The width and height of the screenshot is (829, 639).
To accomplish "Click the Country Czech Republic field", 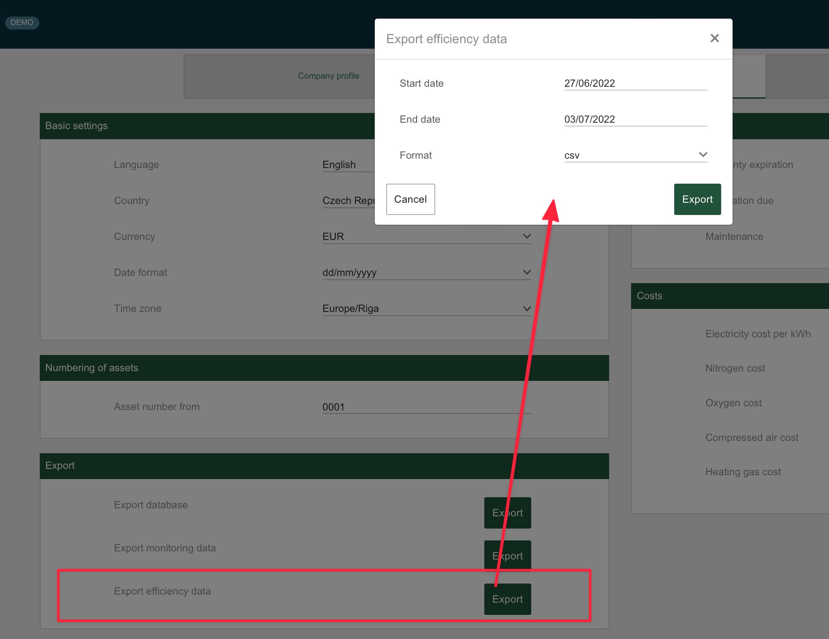I will 348,201.
